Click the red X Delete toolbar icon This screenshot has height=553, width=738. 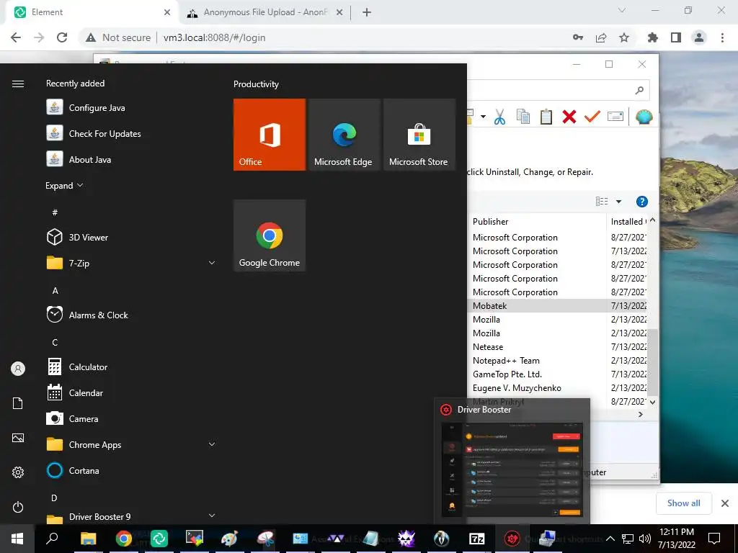click(x=569, y=117)
